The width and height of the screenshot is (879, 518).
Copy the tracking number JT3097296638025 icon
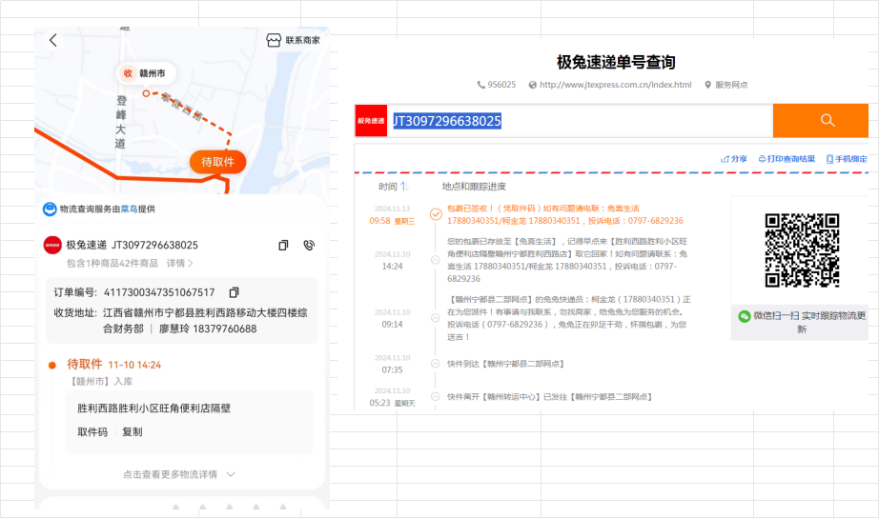[x=284, y=246]
